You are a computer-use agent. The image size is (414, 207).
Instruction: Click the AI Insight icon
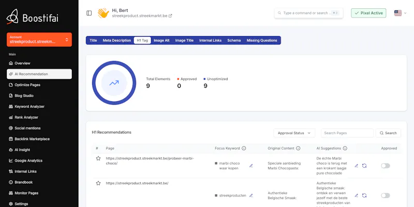click(11, 150)
